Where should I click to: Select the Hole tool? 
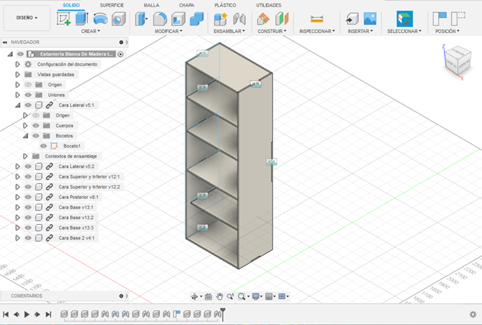(x=119, y=19)
